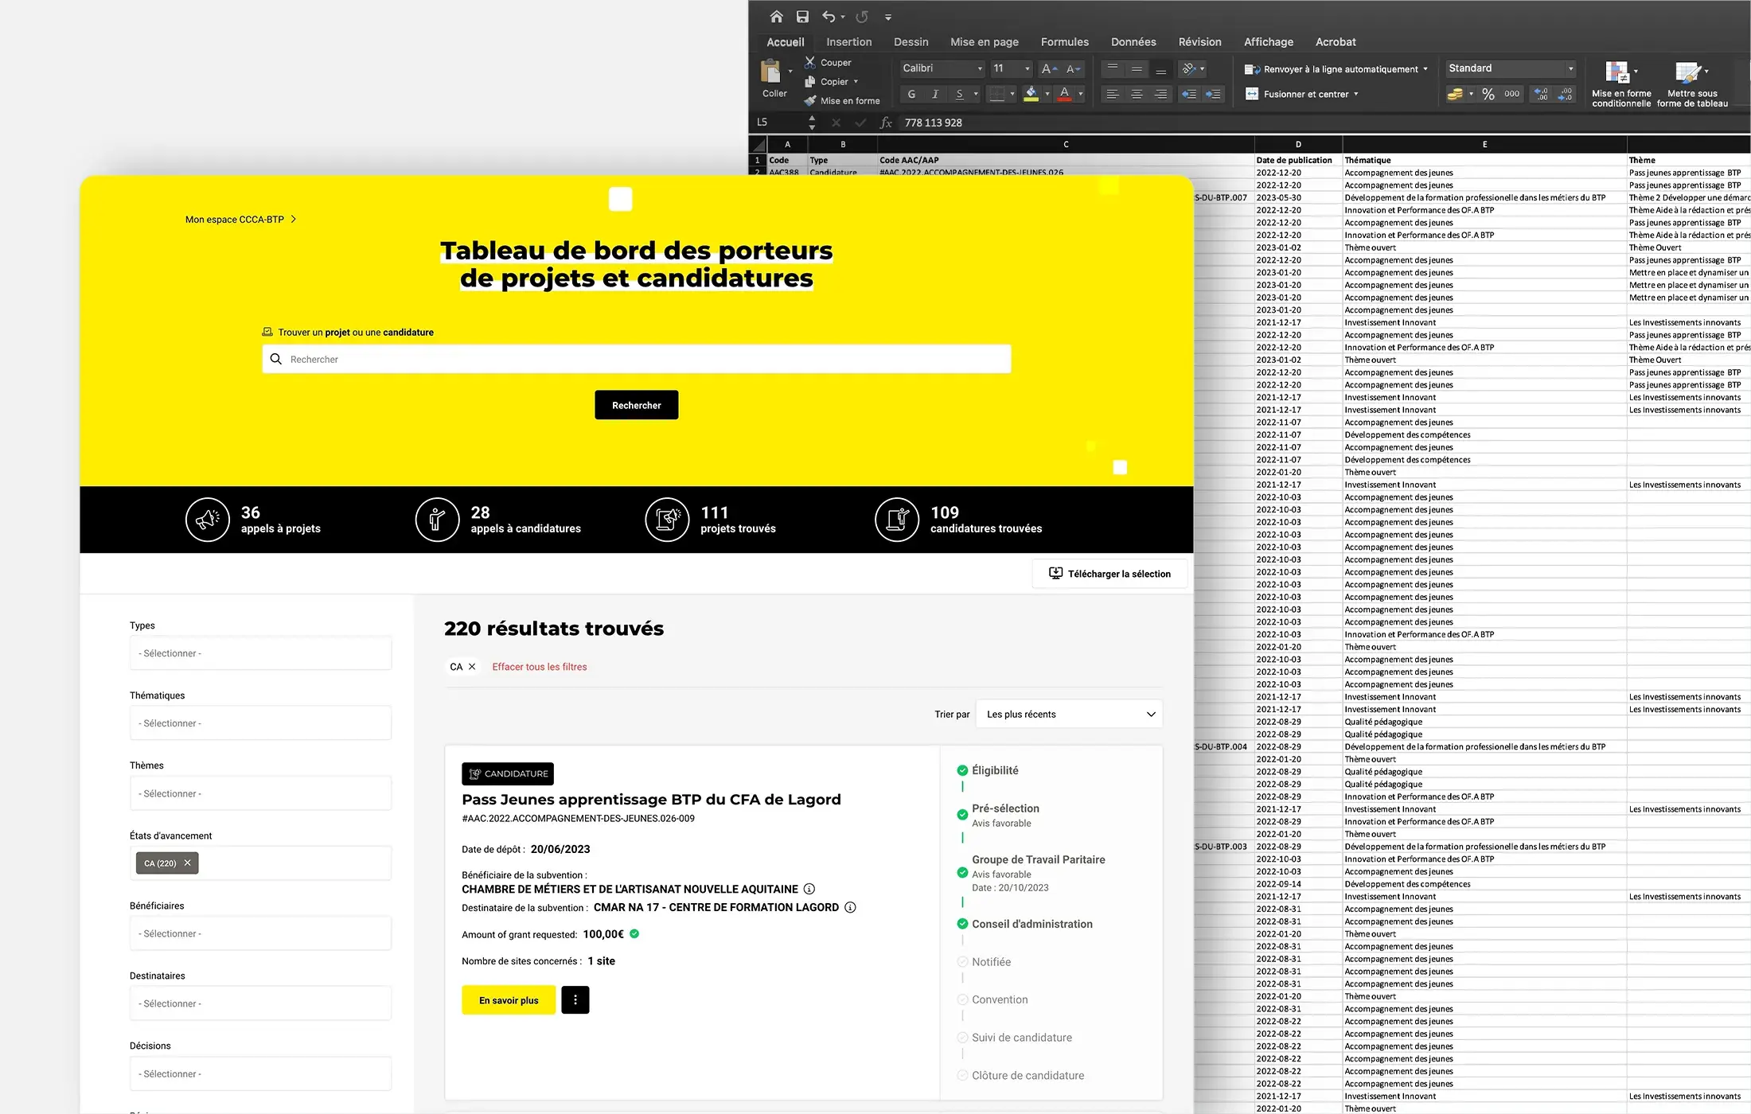
Task: Click the Coller paste icon
Action: tap(771, 72)
